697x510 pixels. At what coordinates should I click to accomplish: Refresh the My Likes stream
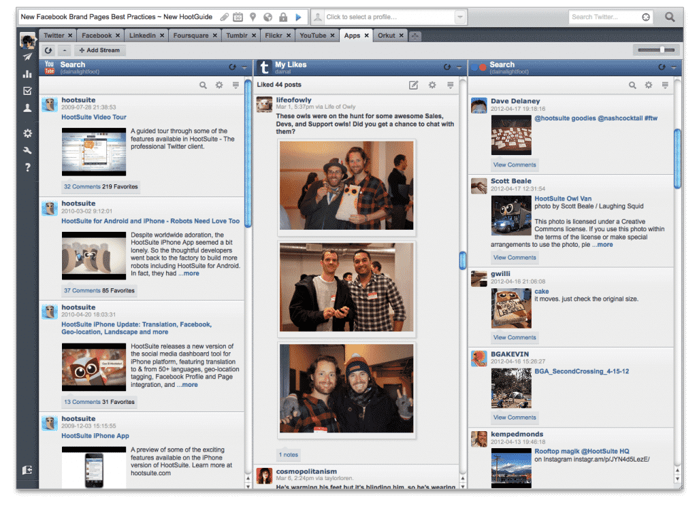447,67
